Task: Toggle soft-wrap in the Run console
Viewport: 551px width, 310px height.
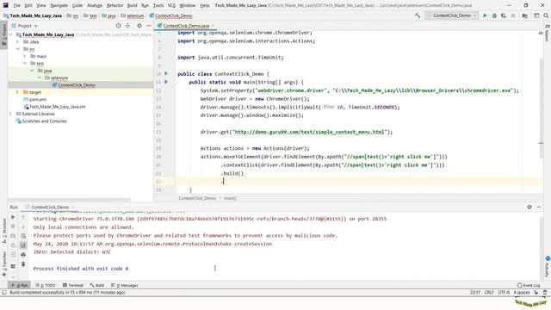Action: [x=23, y=236]
